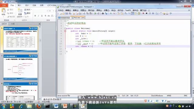Viewport: 194px width, 109px height.
Task: Select the PowerPoint 动画 ribbon tab
Action: point(42,5)
